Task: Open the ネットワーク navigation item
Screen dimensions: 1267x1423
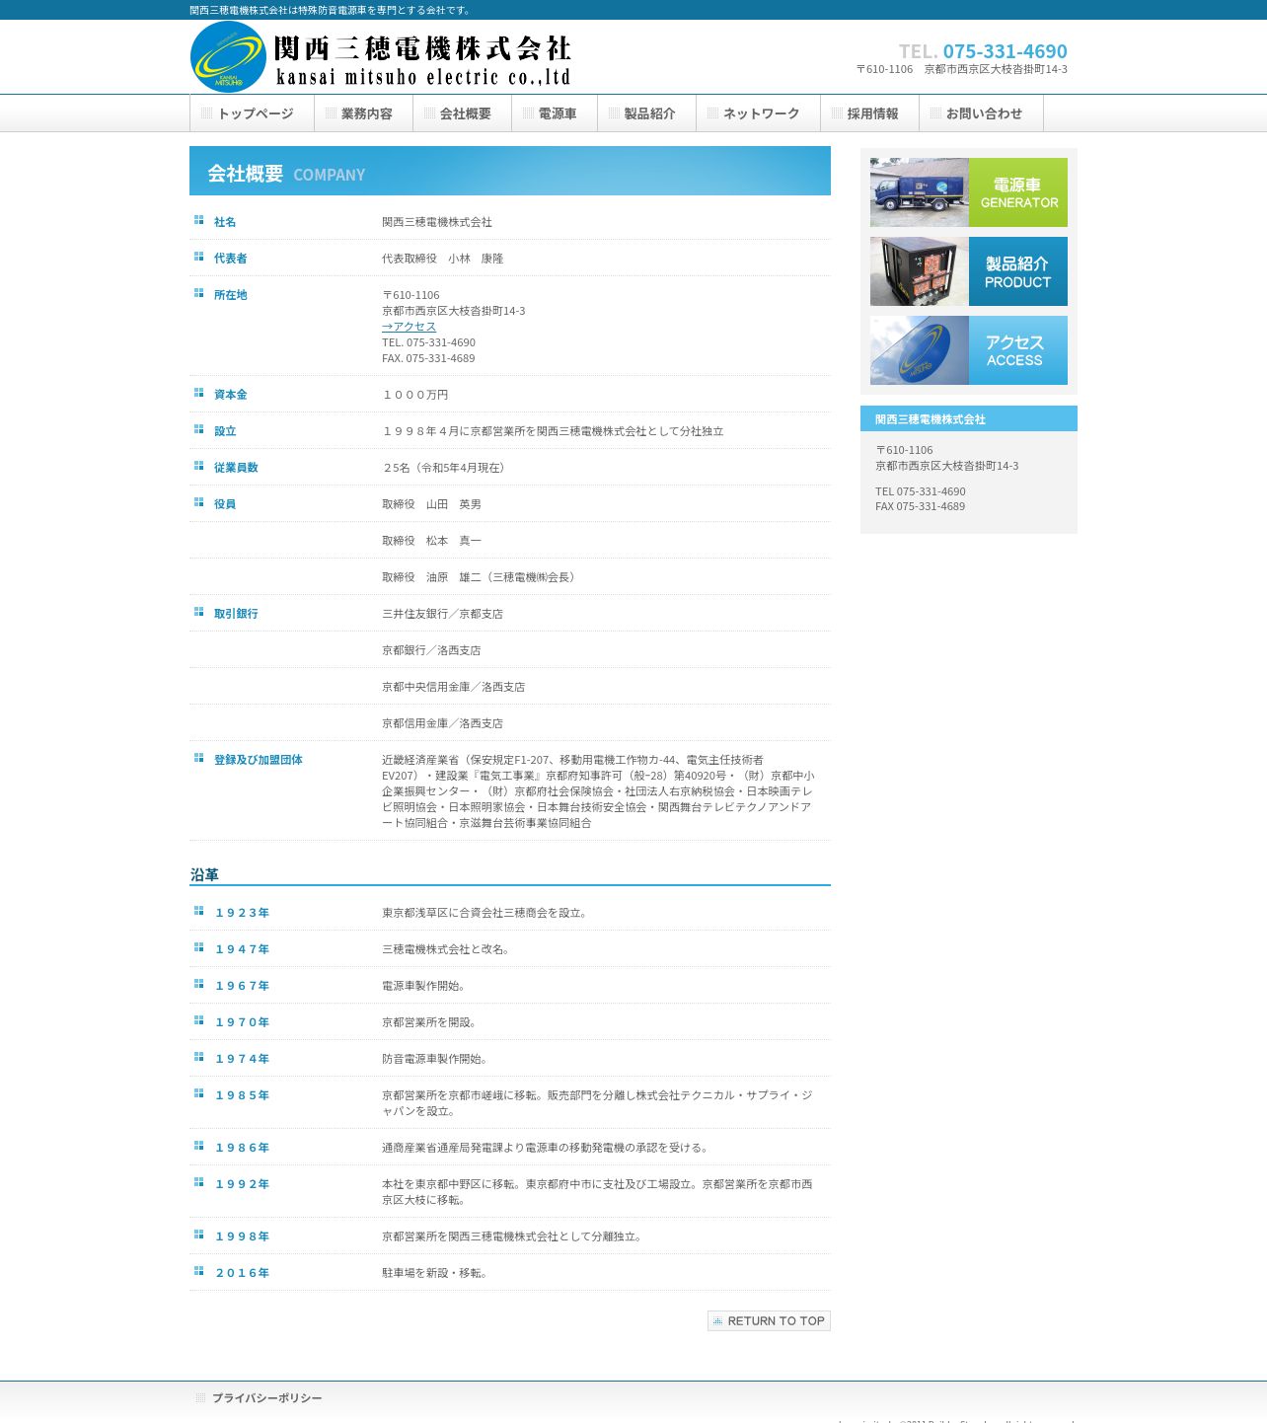Action: pos(758,113)
